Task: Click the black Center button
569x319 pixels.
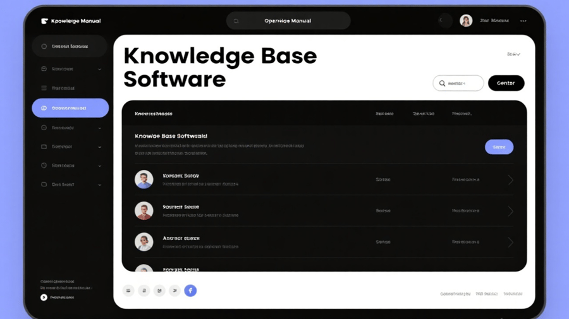Action: pyautogui.click(x=506, y=83)
